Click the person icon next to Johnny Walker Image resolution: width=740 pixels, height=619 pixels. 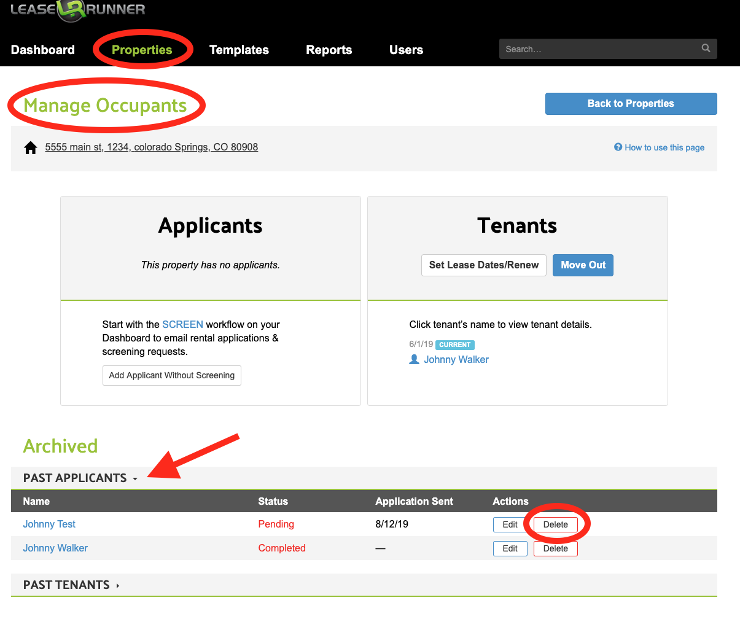click(415, 360)
